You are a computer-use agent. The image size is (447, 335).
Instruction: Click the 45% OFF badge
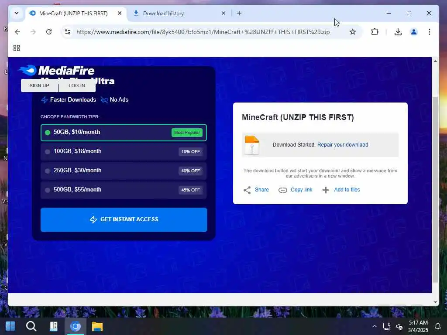(x=190, y=190)
